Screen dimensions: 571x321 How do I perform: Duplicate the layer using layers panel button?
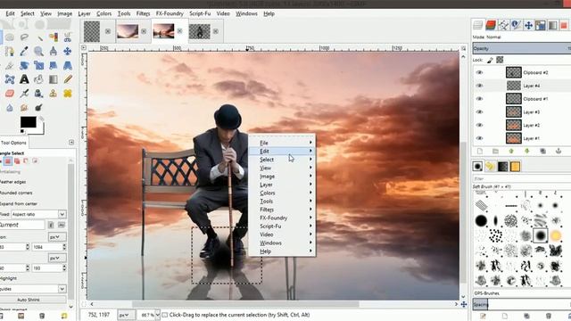click(542, 151)
